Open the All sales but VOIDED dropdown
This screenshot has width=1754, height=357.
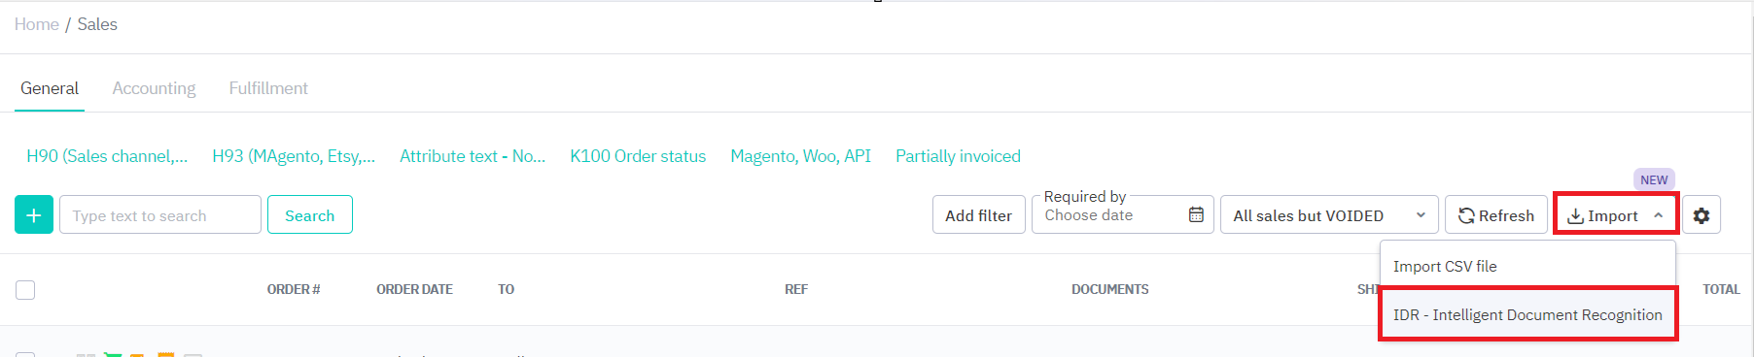(1329, 215)
